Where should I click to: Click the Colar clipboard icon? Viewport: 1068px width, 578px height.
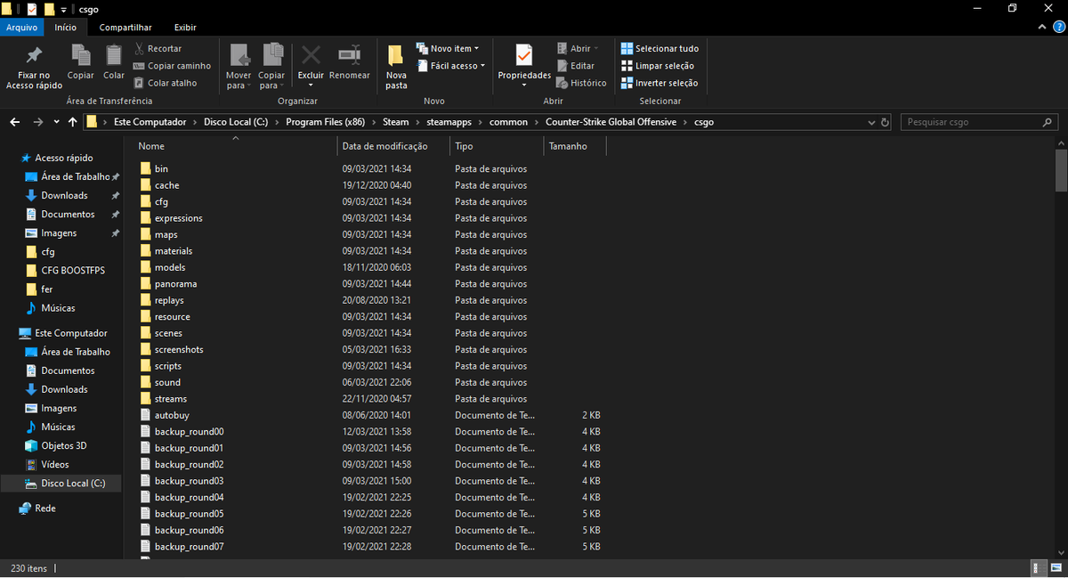(x=114, y=55)
